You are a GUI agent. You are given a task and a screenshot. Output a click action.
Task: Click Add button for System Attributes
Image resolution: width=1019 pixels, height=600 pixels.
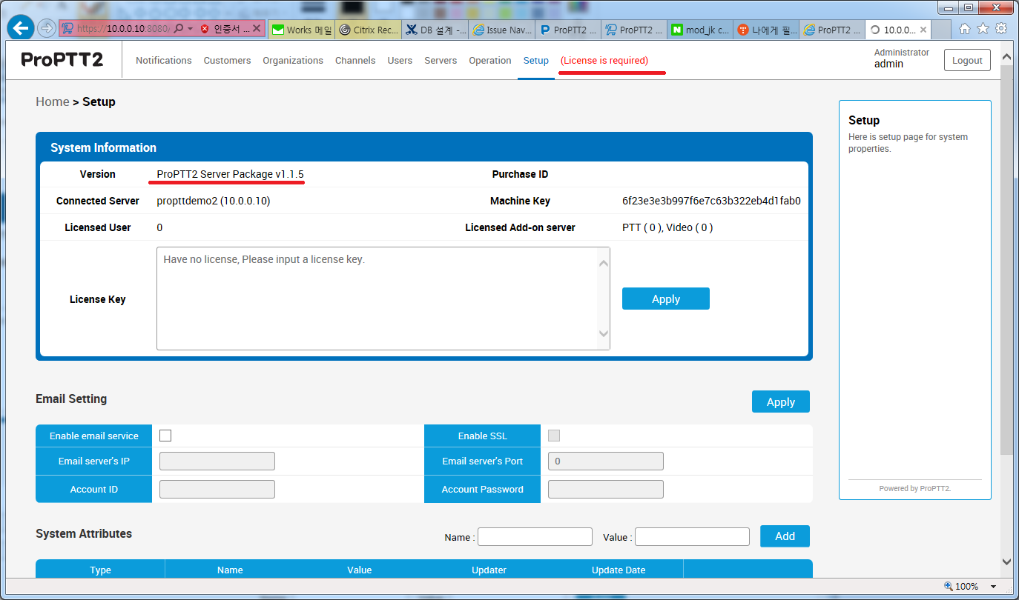(785, 536)
